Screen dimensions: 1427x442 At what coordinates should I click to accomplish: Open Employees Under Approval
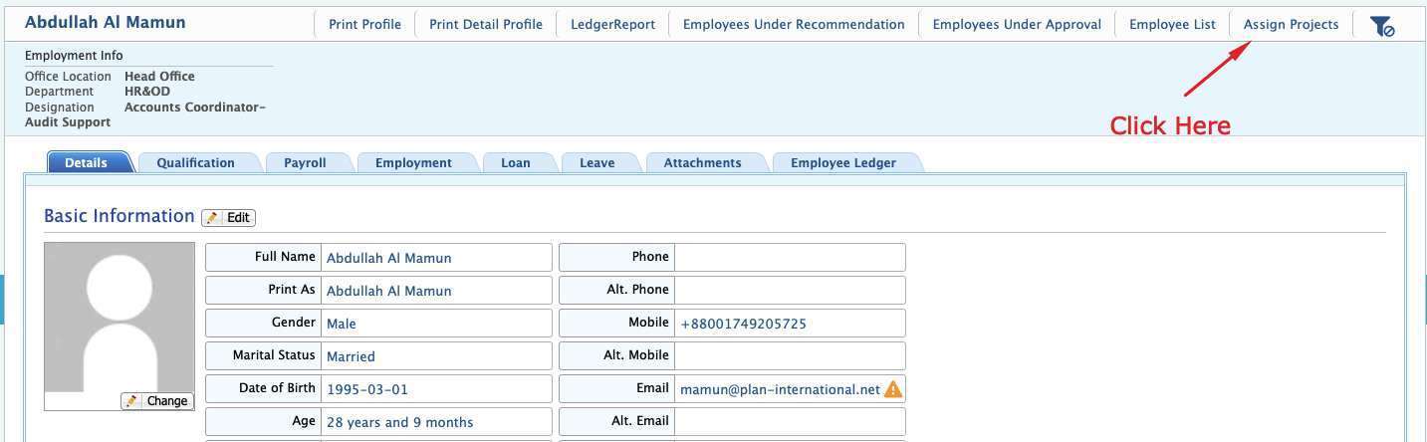[1017, 25]
